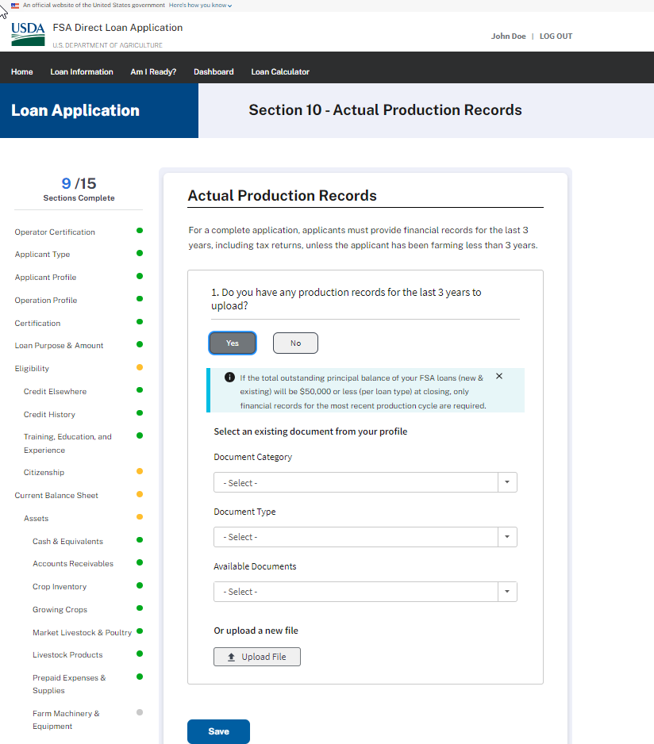Click the LOG OUT link
Viewport: 654px width, 744px height.
[x=556, y=36]
